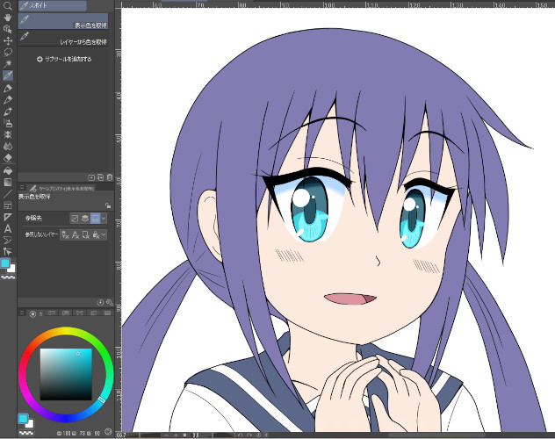
Task: Select the Pencil tool
Action: [x=7, y=100]
